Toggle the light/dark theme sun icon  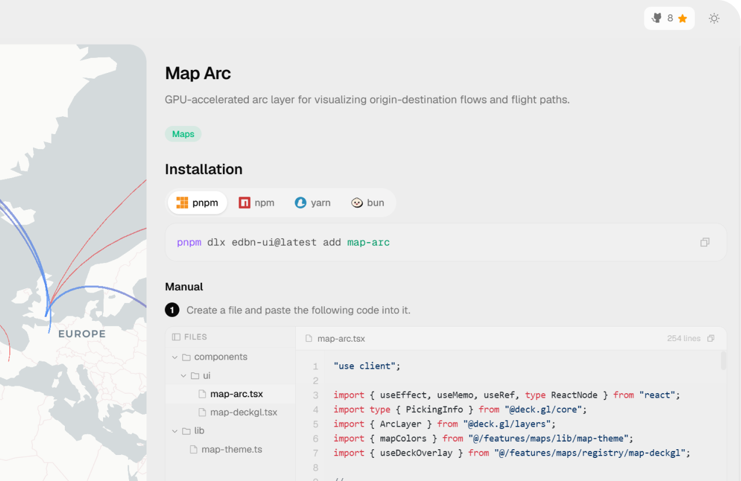[714, 18]
